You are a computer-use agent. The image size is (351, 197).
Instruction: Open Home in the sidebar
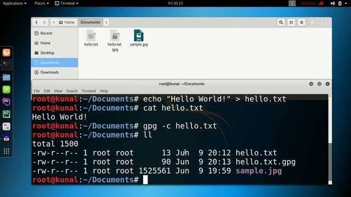coord(55,43)
